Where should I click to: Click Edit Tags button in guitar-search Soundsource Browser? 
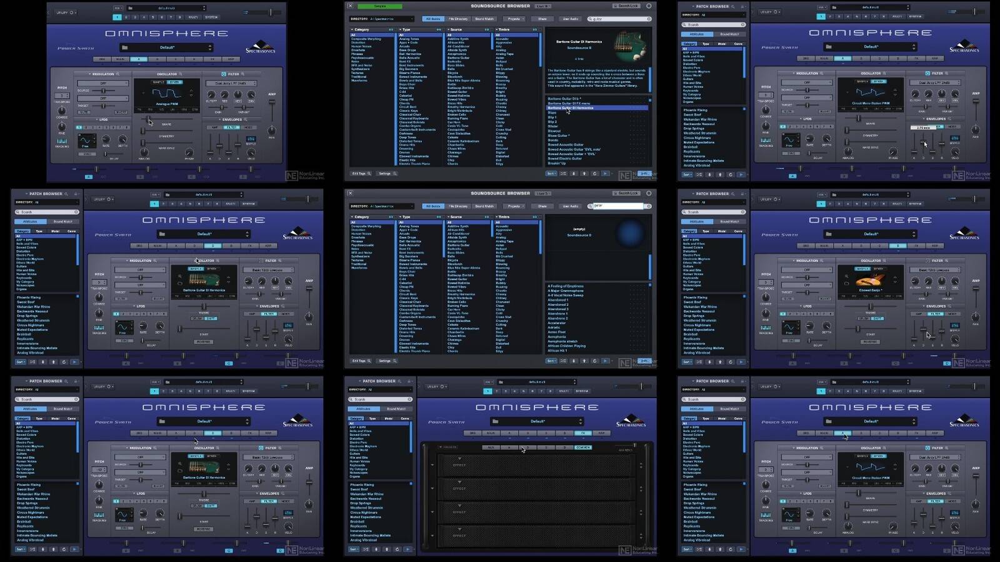[x=361, y=174]
